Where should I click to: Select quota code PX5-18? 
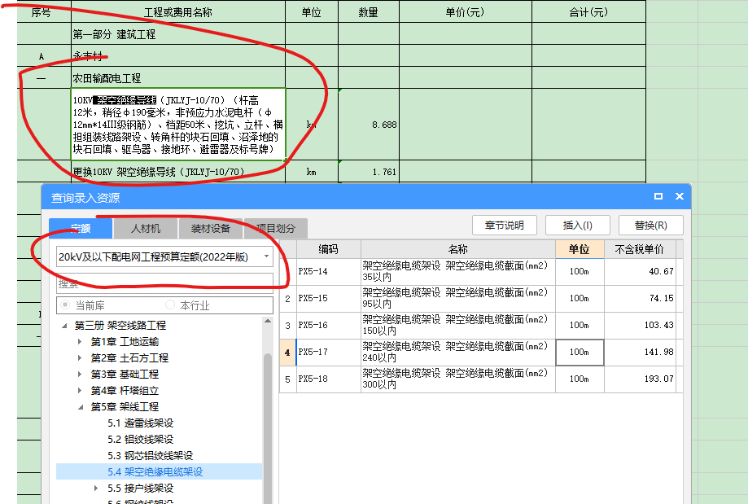click(328, 379)
